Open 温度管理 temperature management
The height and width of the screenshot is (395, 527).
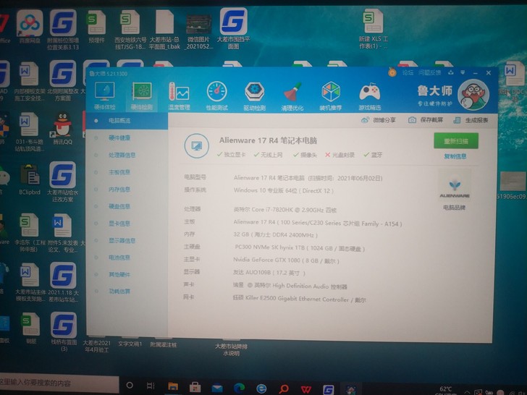pos(179,96)
